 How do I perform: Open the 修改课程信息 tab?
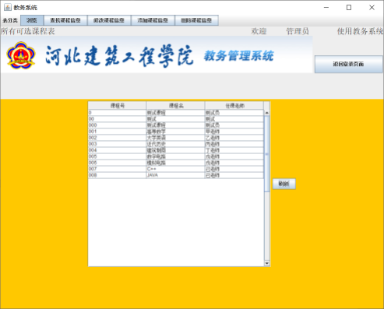(109, 20)
